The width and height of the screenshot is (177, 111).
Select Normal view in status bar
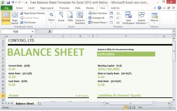tap(125, 108)
